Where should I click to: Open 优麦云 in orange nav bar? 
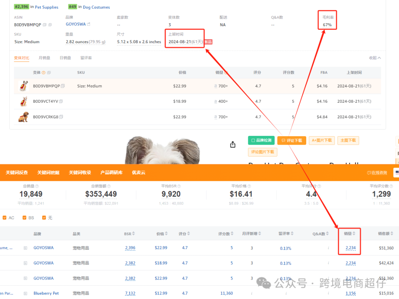[139, 173]
